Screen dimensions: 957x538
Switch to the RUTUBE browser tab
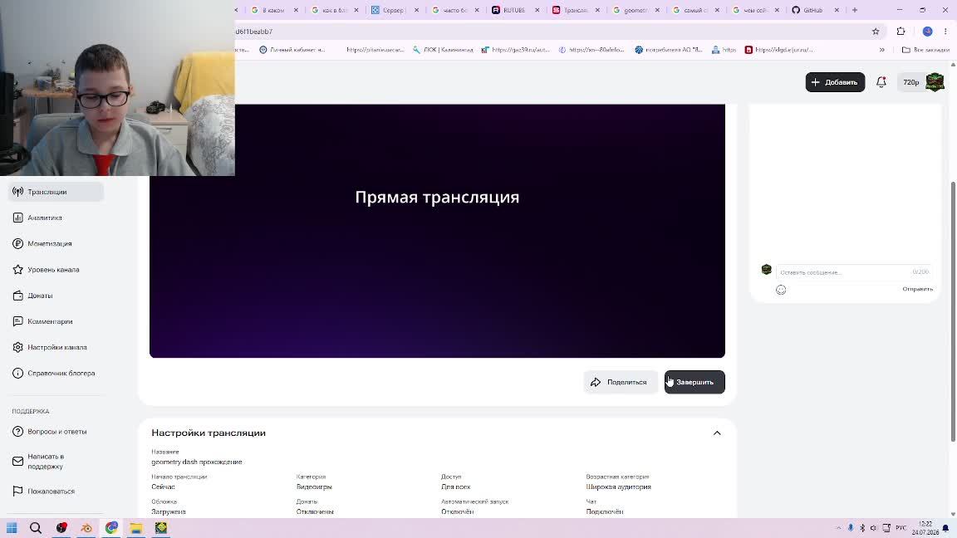coord(514,10)
